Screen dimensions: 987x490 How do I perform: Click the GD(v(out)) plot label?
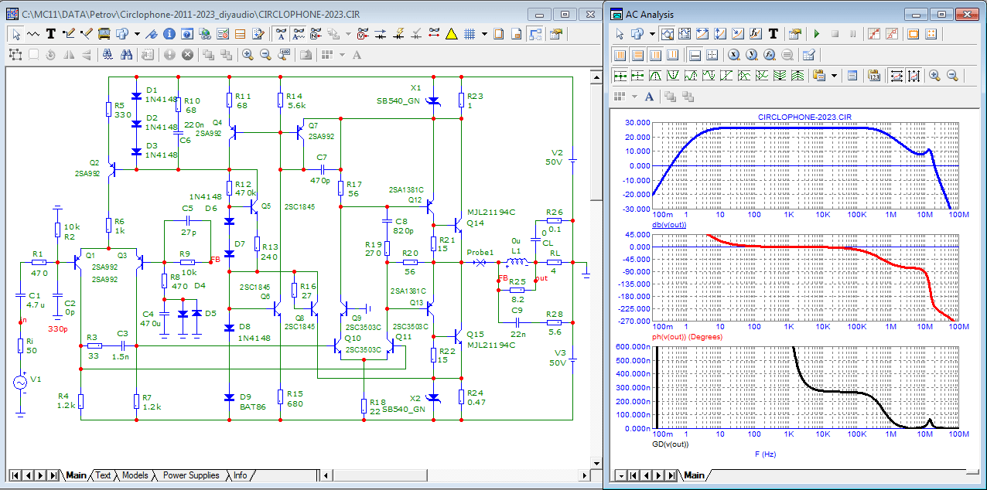click(672, 444)
